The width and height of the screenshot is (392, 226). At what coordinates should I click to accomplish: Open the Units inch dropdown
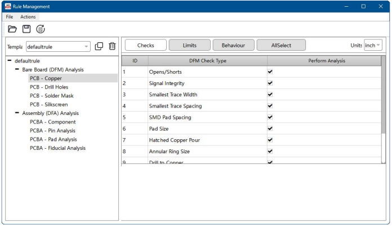point(372,45)
